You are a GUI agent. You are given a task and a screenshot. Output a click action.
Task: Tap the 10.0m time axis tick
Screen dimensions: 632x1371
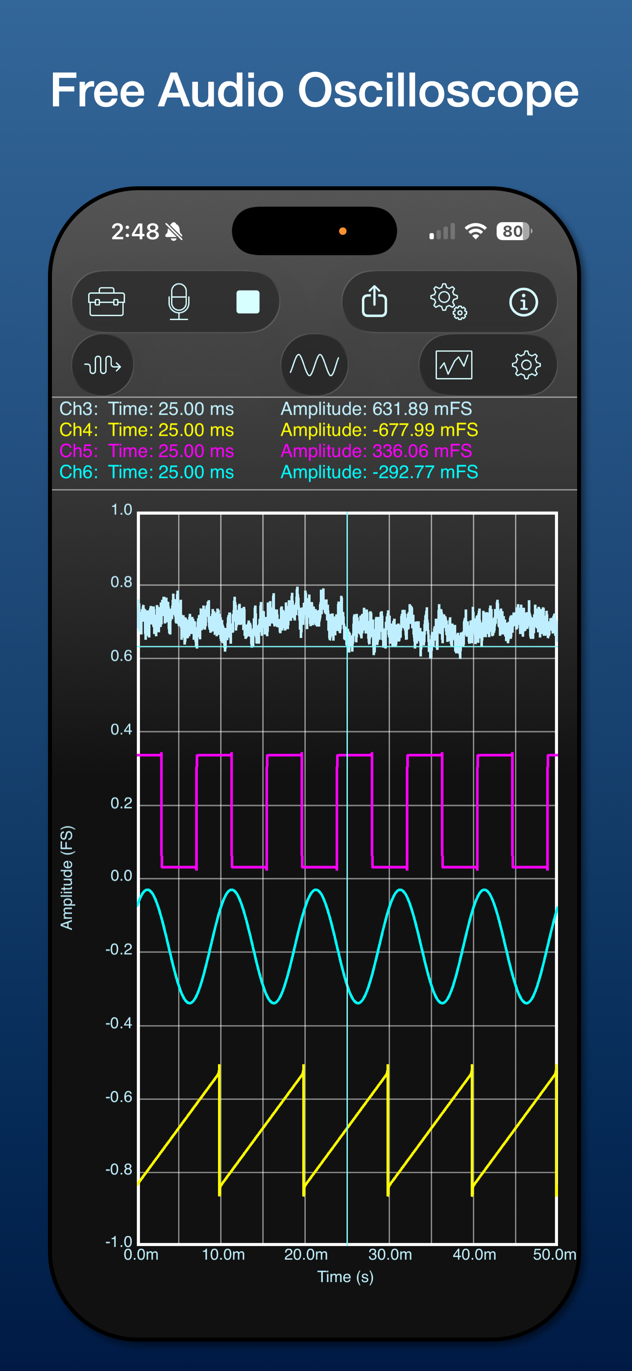[x=223, y=1254]
